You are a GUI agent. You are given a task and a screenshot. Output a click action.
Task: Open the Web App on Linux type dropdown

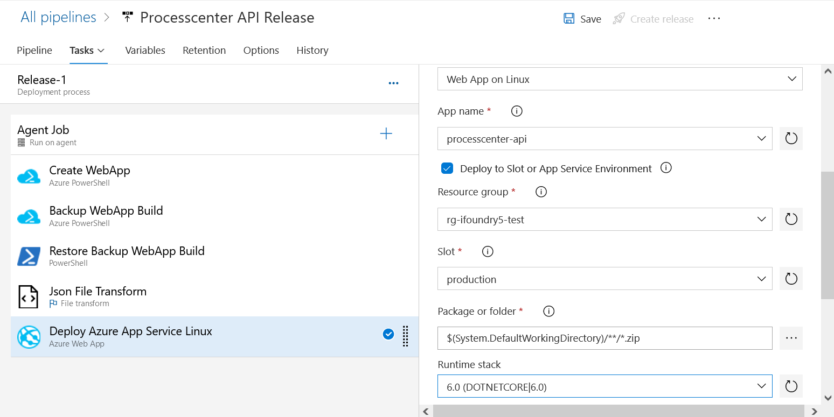tap(620, 79)
